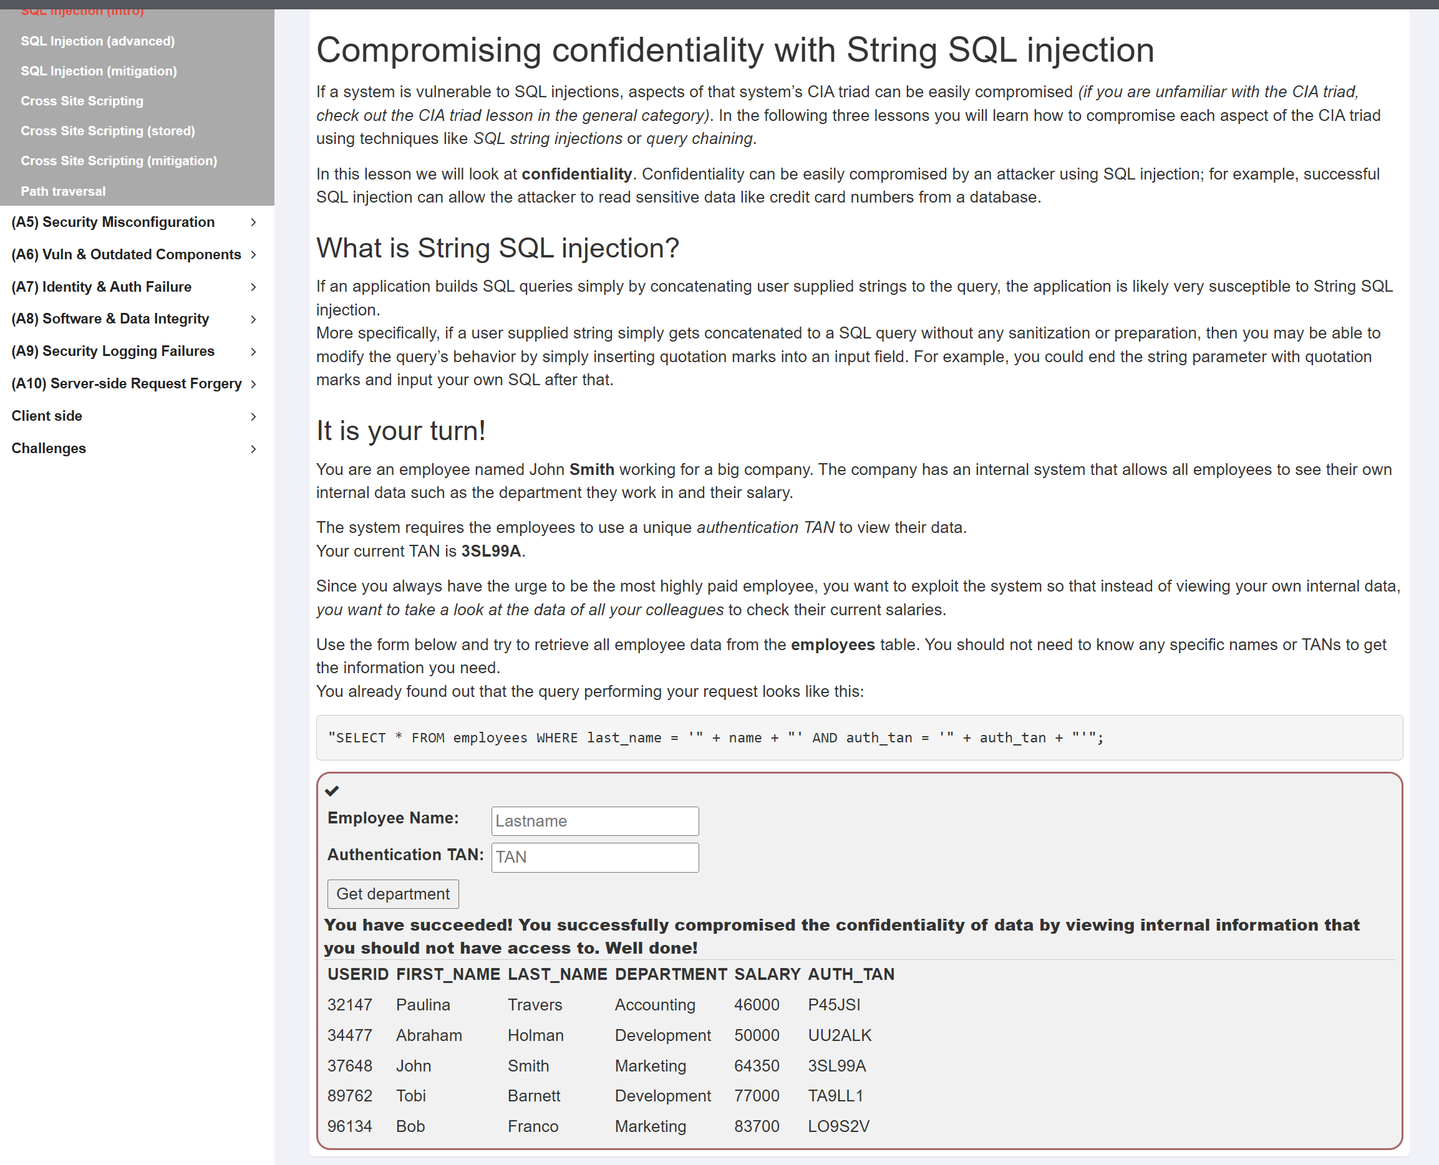Select Path traversal lesson
The height and width of the screenshot is (1165, 1439).
63,191
